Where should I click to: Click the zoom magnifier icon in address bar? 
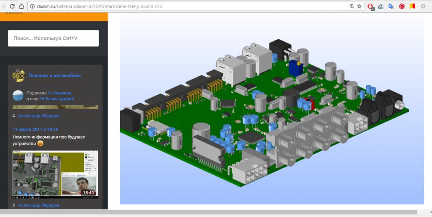pos(351,6)
